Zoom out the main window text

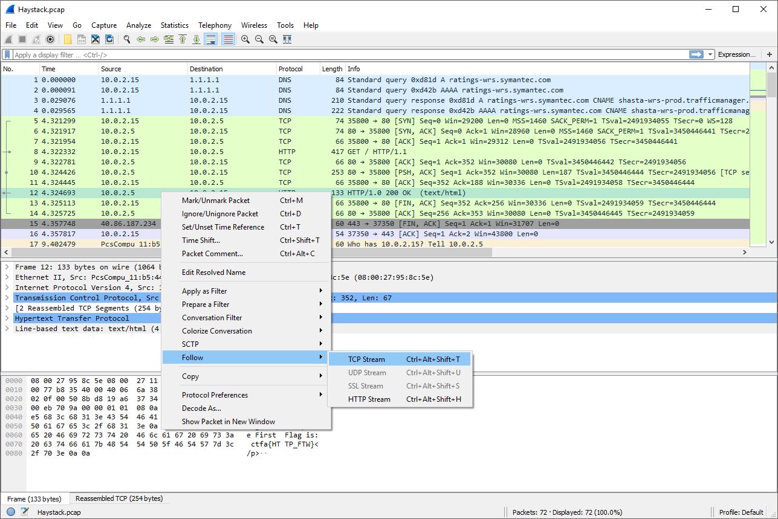[x=259, y=39]
